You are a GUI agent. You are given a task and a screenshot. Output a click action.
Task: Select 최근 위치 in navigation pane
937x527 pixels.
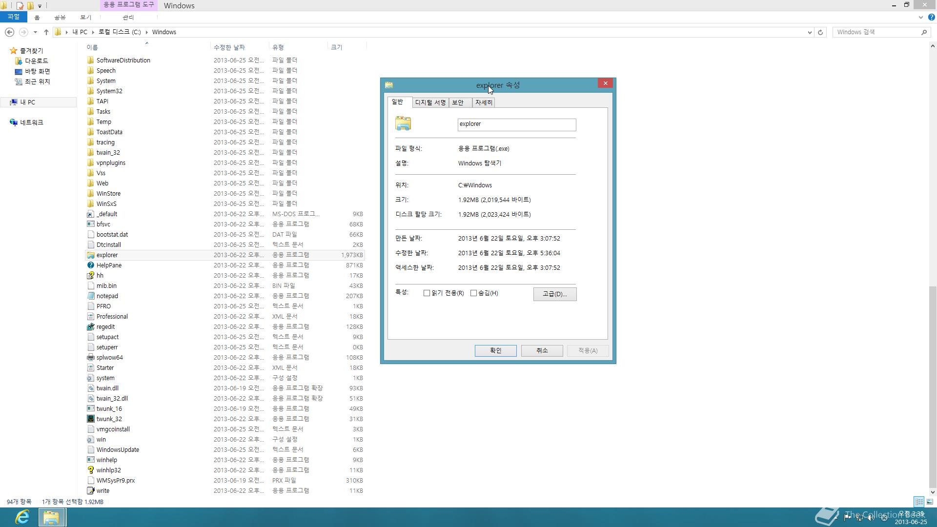point(37,81)
